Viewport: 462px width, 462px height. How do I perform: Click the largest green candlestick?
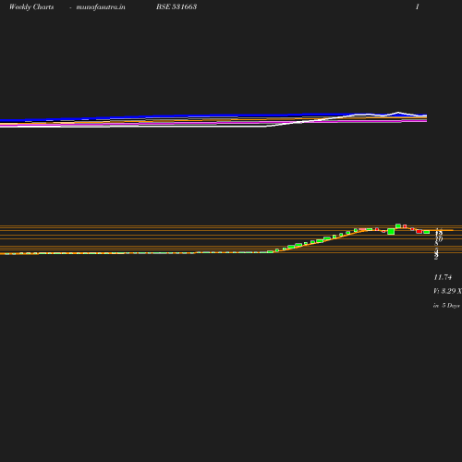[x=391, y=231]
